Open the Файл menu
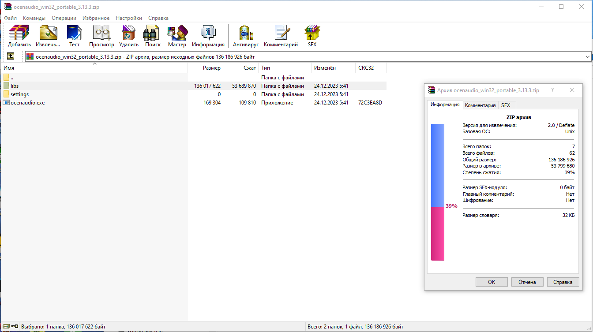The image size is (593, 332). (x=11, y=18)
